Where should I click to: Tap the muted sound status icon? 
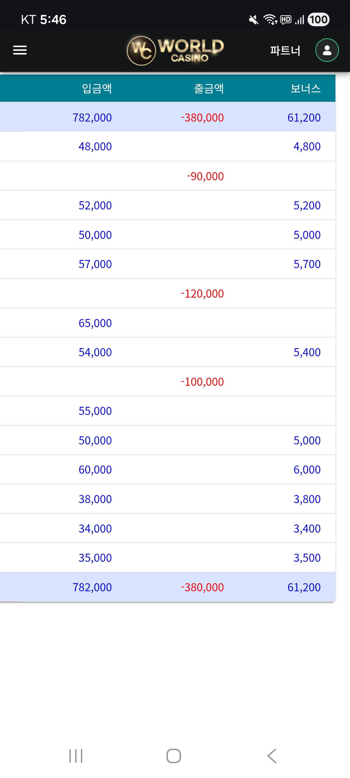(x=253, y=20)
